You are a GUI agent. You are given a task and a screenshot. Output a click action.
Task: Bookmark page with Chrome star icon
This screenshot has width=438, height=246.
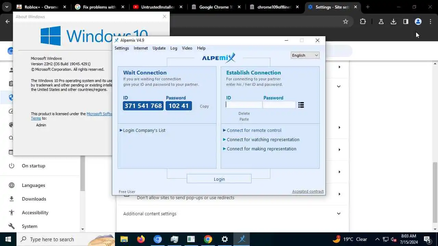[x=346, y=22]
